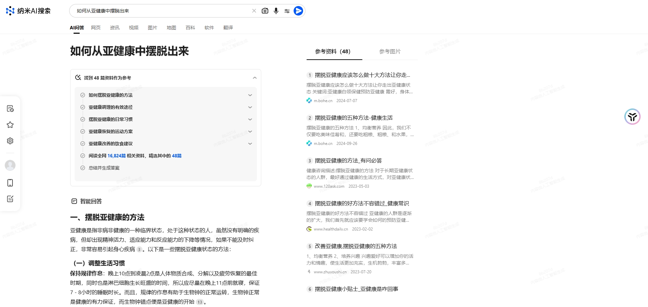The image size is (648, 307).
Task: Switch to the 参考图片 tab
Action: click(390, 52)
